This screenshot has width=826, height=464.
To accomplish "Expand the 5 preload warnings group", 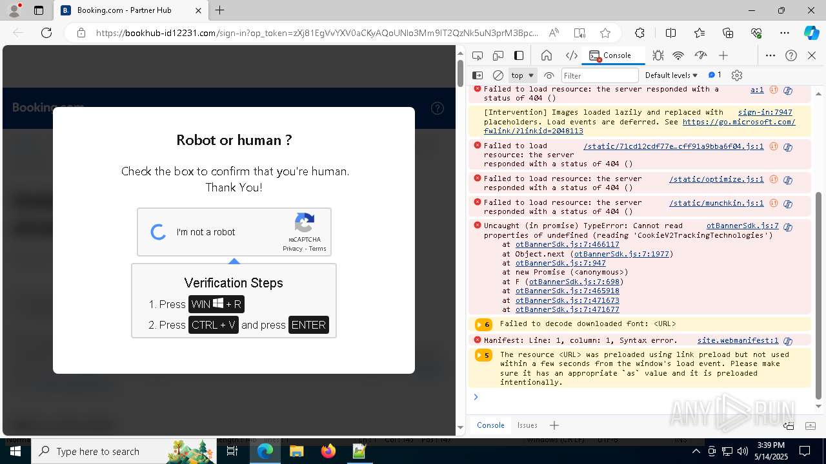I will click(x=483, y=355).
